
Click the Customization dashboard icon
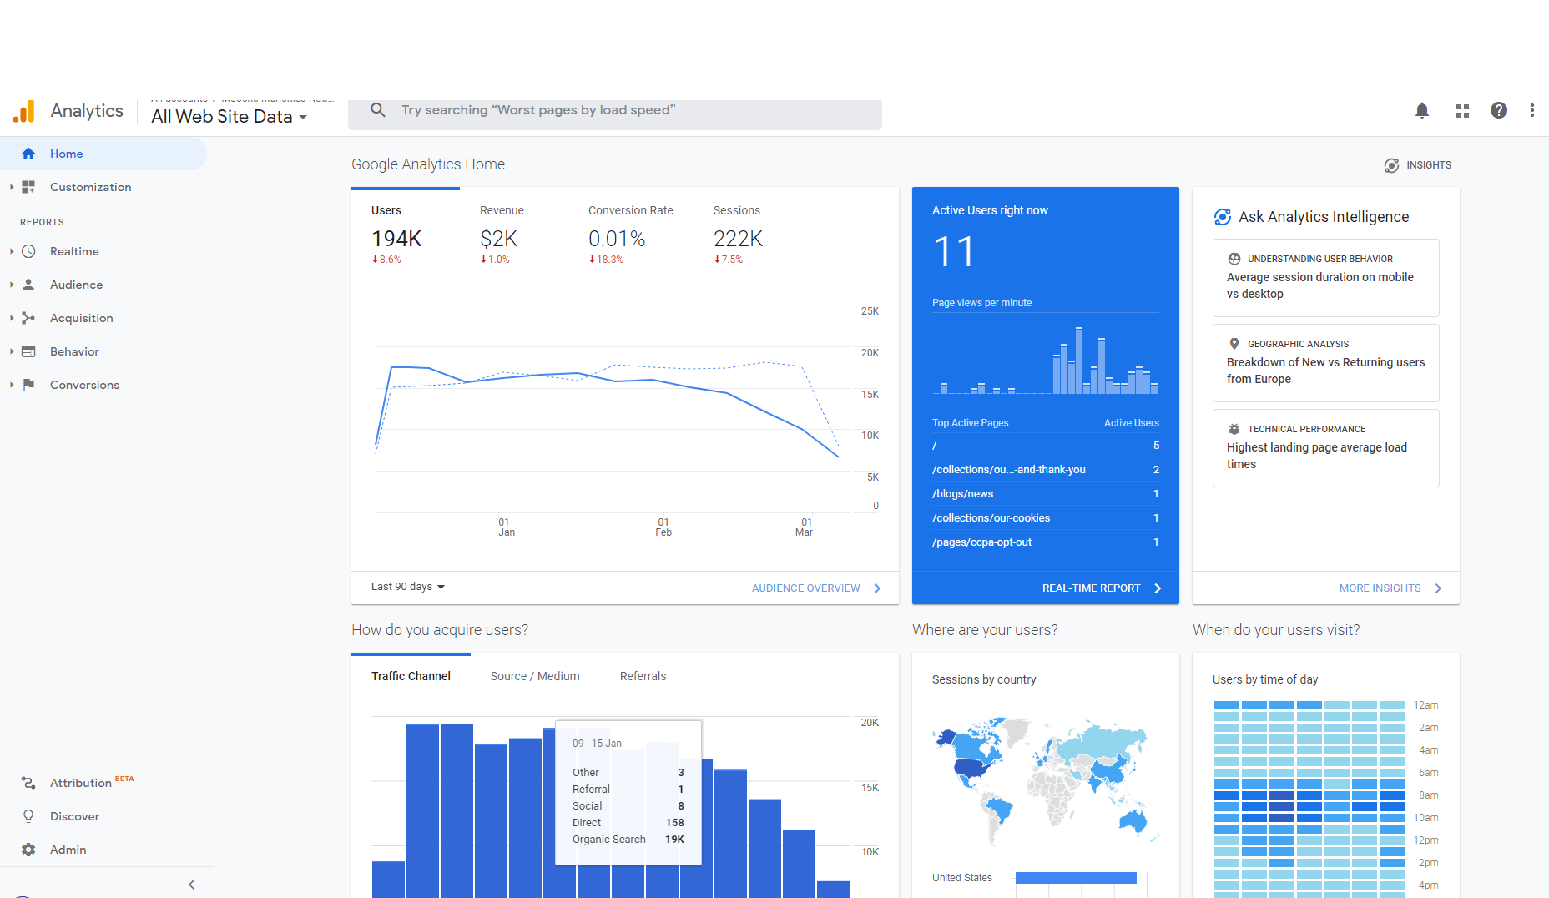(x=28, y=187)
